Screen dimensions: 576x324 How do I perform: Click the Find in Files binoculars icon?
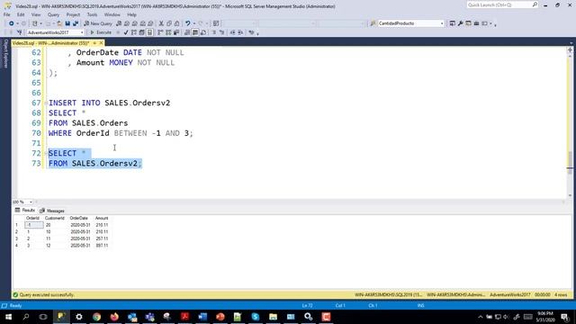tap(373, 23)
